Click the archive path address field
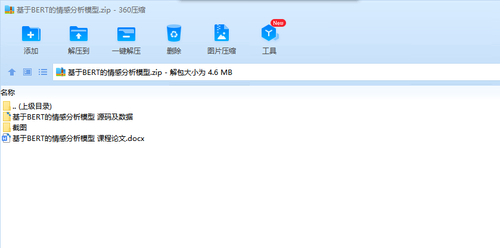Viewport: 500px width, 248px height. click(276, 73)
